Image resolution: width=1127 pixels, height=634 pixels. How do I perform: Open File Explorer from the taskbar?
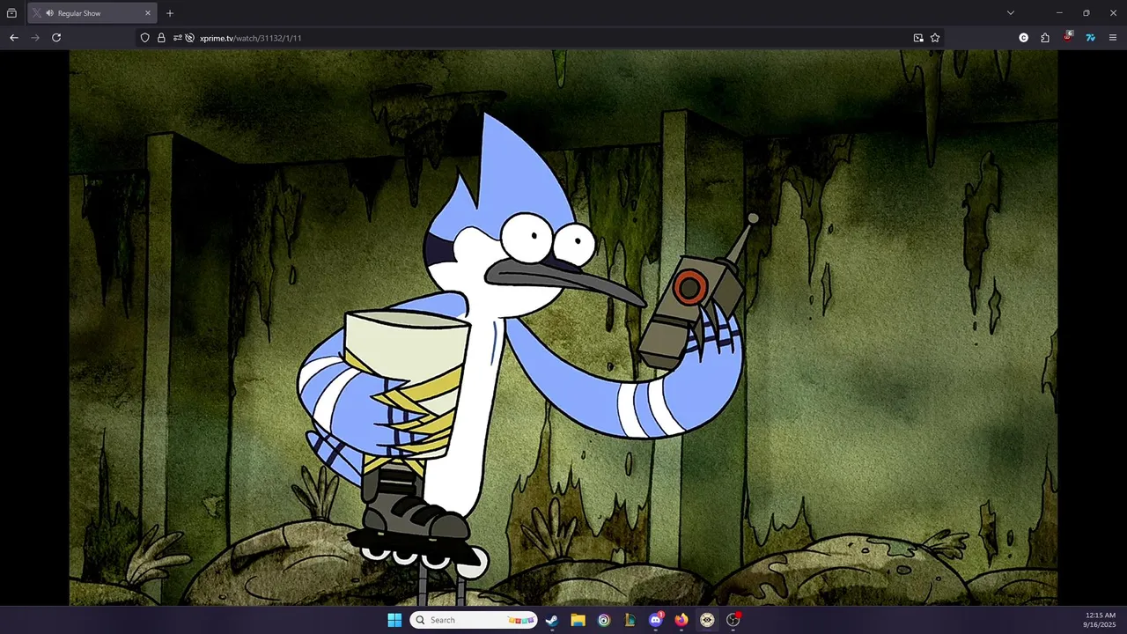[x=578, y=620]
